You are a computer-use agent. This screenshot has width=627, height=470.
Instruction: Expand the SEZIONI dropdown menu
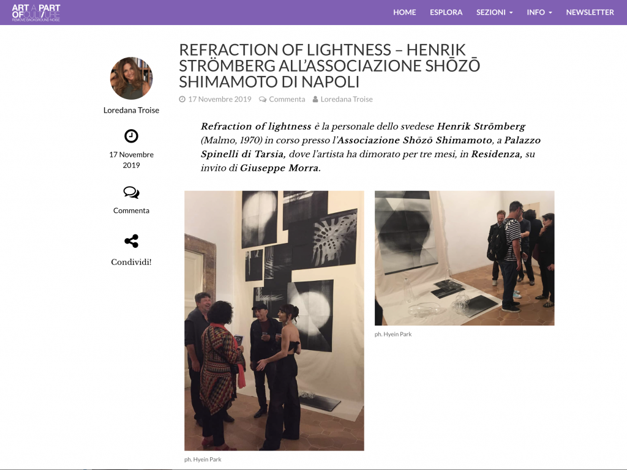[x=494, y=12]
